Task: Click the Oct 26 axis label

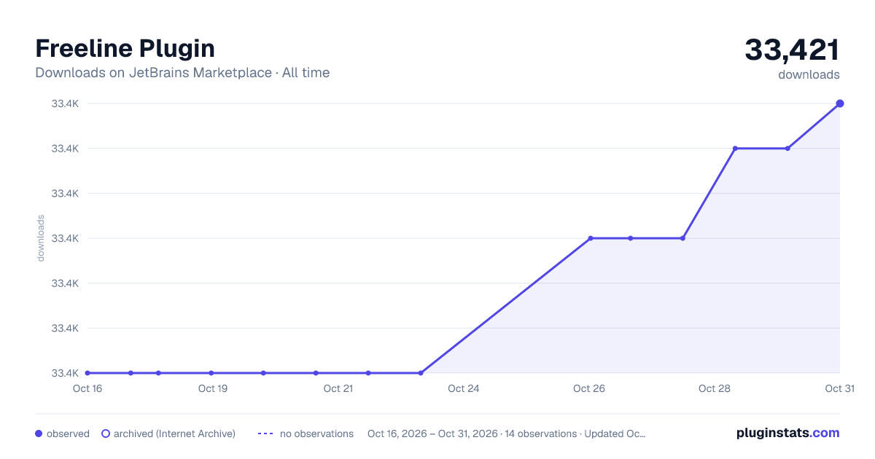Action: point(589,388)
